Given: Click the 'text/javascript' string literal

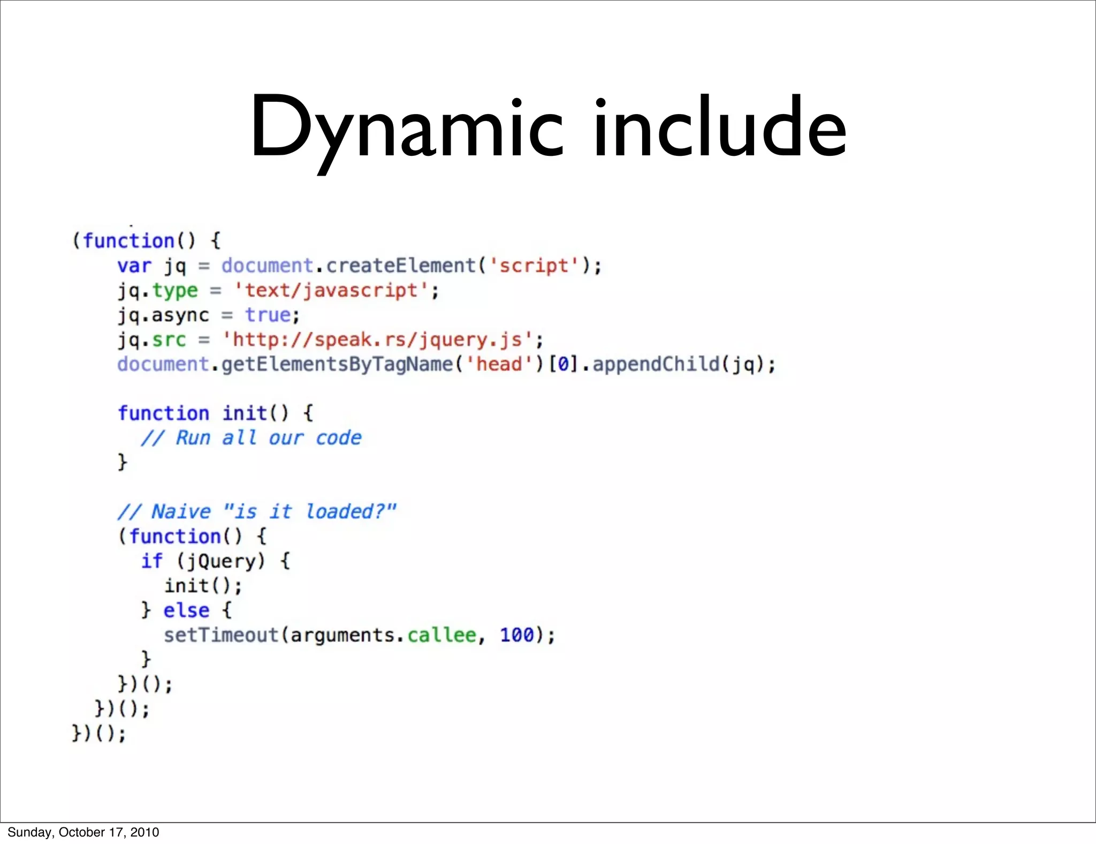Looking at the screenshot, I should pyautogui.click(x=331, y=290).
